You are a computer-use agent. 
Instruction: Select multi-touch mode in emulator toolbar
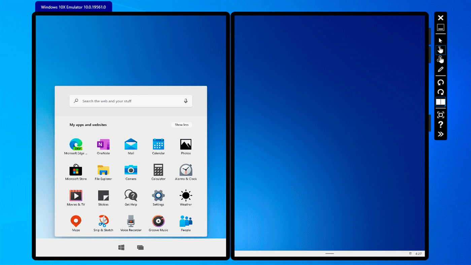tap(441, 60)
